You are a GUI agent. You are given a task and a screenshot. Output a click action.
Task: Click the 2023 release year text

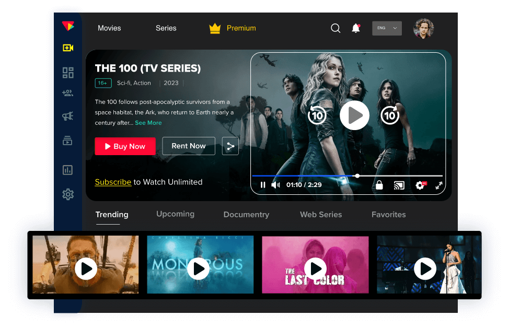pos(171,83)
